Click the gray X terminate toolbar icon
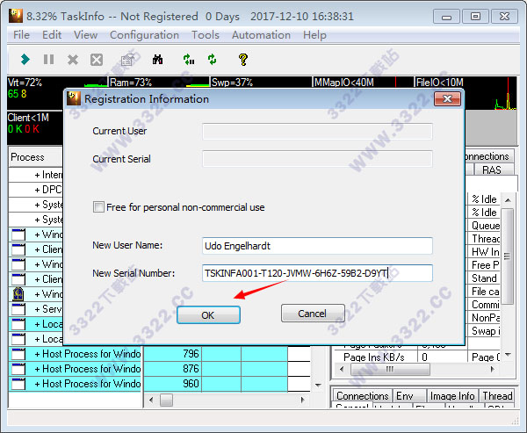Screen dimensions: 527x433 pyautogui.click(x=73, y=60)
